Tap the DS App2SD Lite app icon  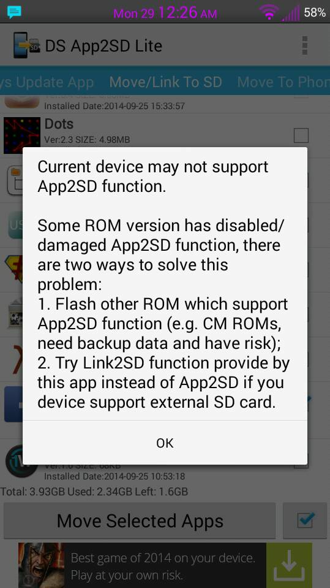[x=26, y=45]
